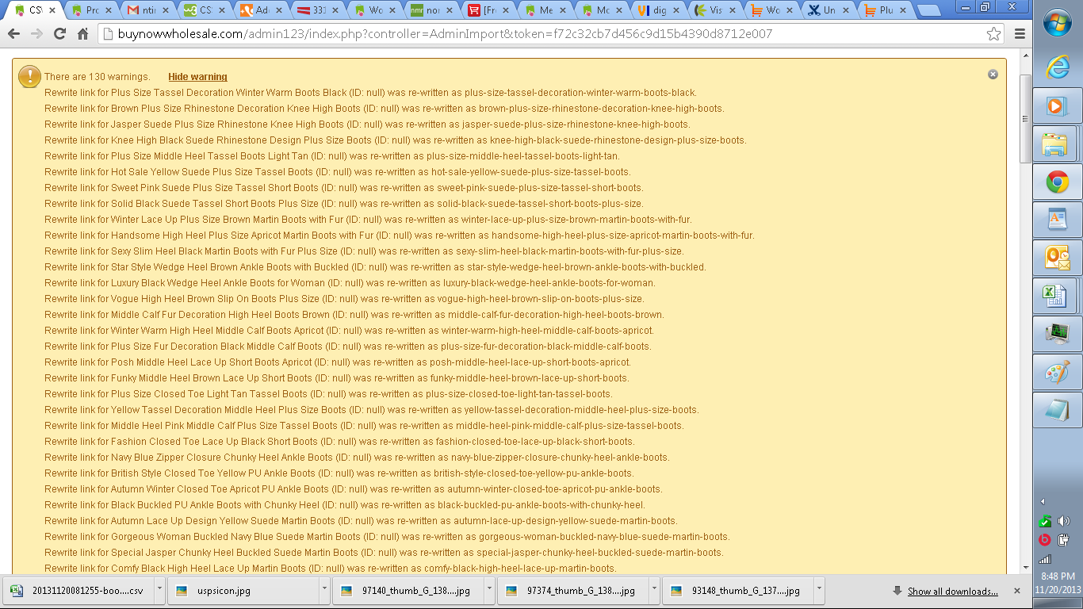Expand 97140_thumb download options arrow
The width and height of the screenshot is (1083, 609).
[489, 591]
